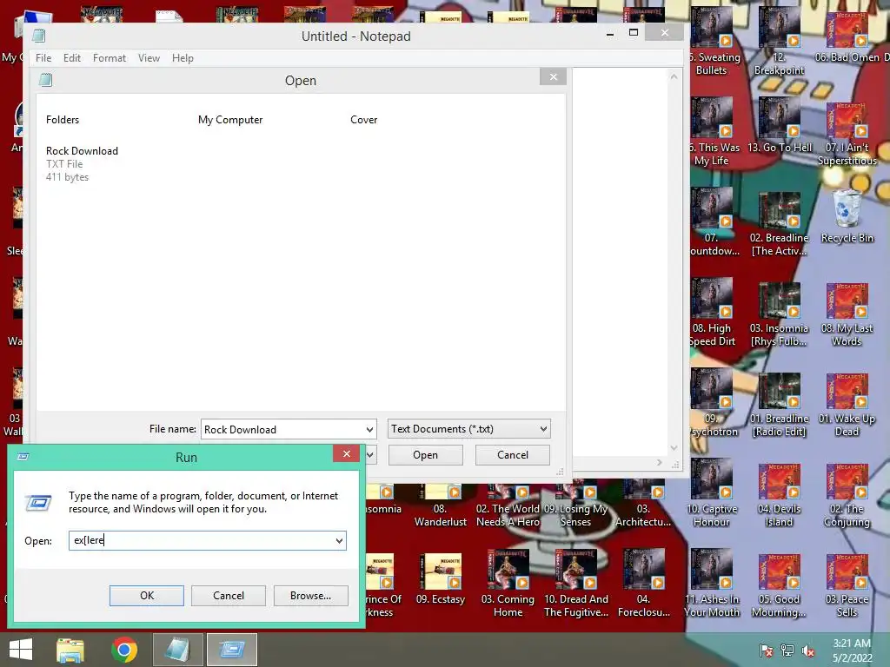Screen dimensions: 890x667
Task: Open the Notepad File menu
Action: coord(43,58)
